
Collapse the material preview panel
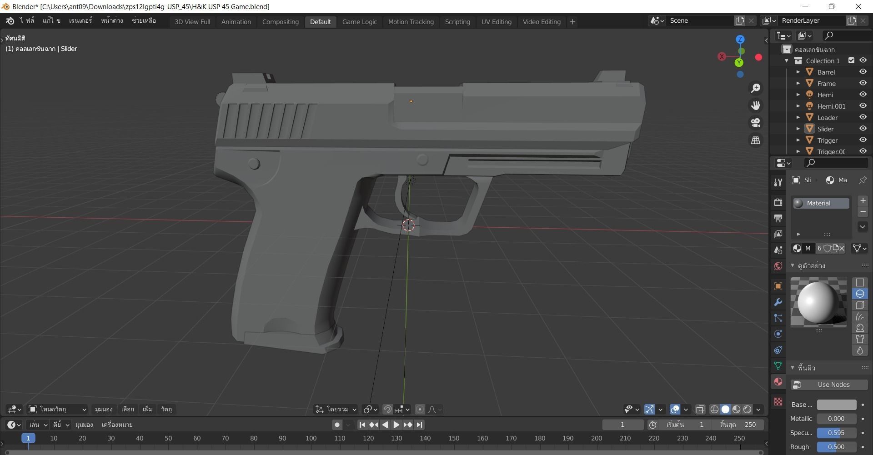click(793, 265)
